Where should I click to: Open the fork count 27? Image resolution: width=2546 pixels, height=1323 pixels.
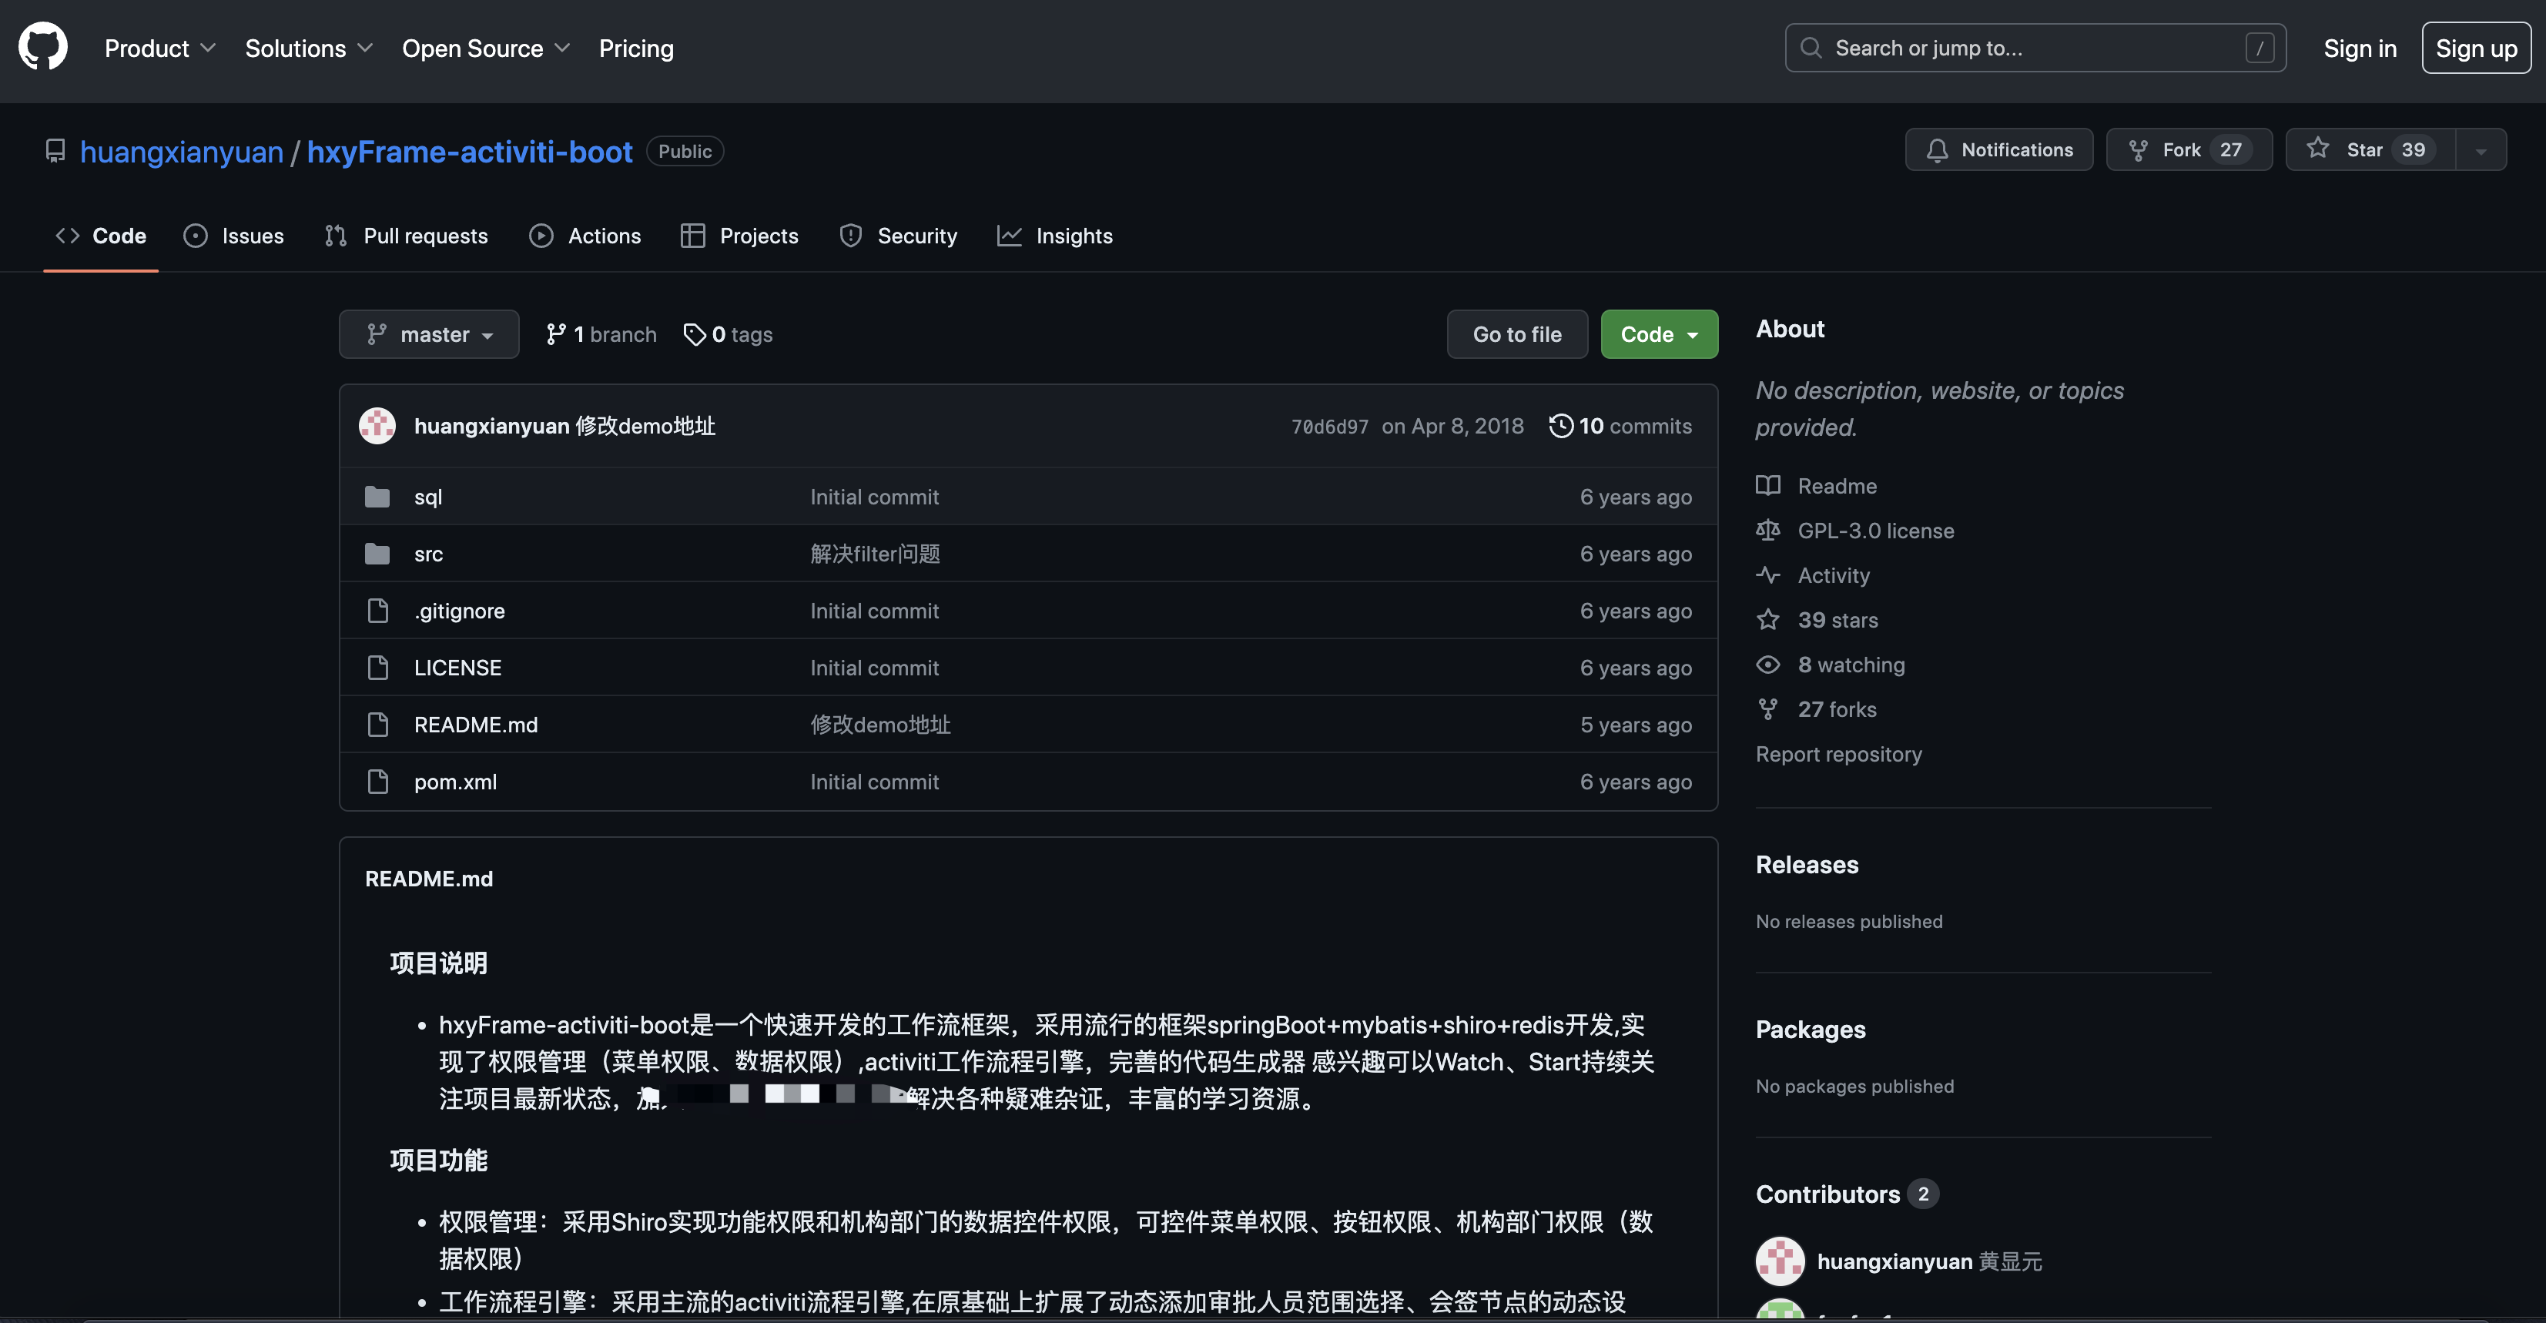tap(2231, 149)
